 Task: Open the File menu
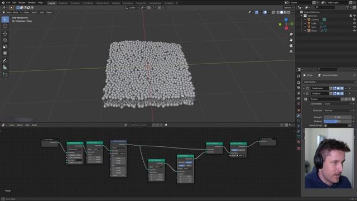click(8, 3)
